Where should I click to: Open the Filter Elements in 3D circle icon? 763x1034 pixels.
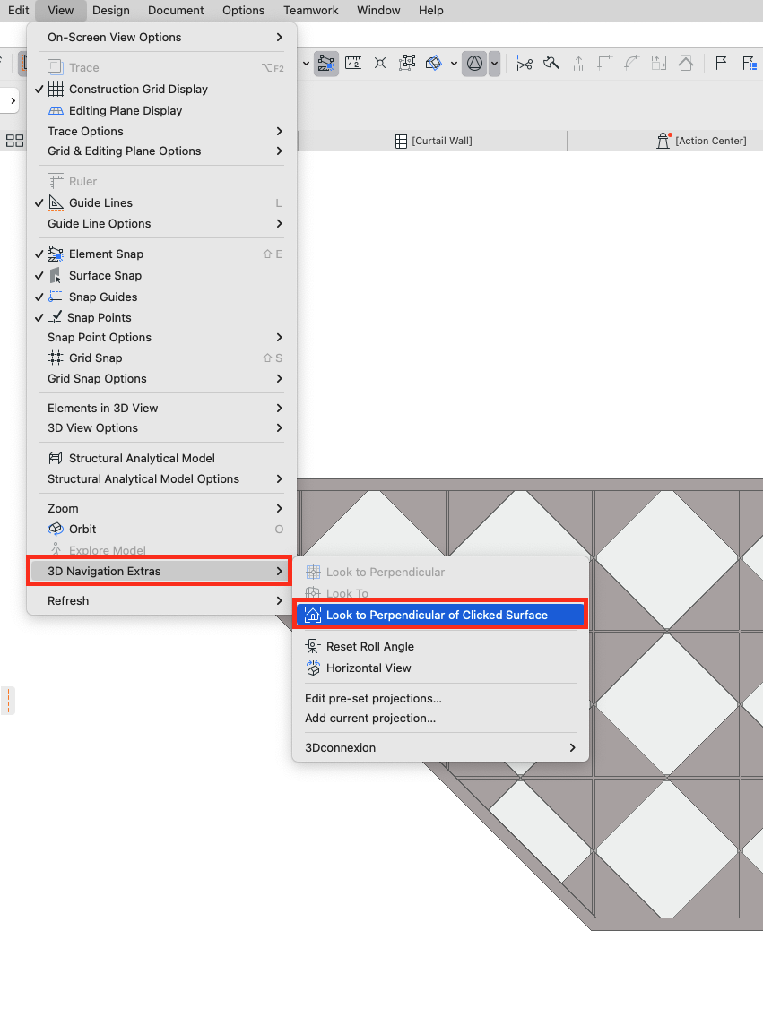tap(474, 63)
